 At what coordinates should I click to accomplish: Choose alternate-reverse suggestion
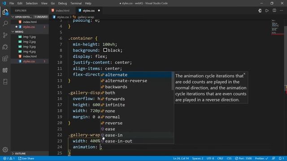tap(136, 80)
